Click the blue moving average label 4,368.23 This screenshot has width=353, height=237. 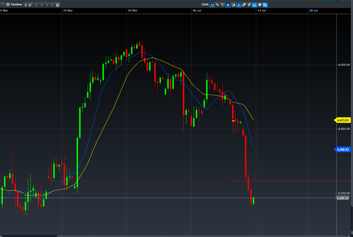click(342, 150)
